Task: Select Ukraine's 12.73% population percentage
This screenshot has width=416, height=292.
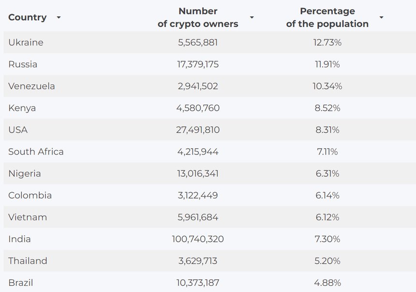Action: tap(327, 43)
